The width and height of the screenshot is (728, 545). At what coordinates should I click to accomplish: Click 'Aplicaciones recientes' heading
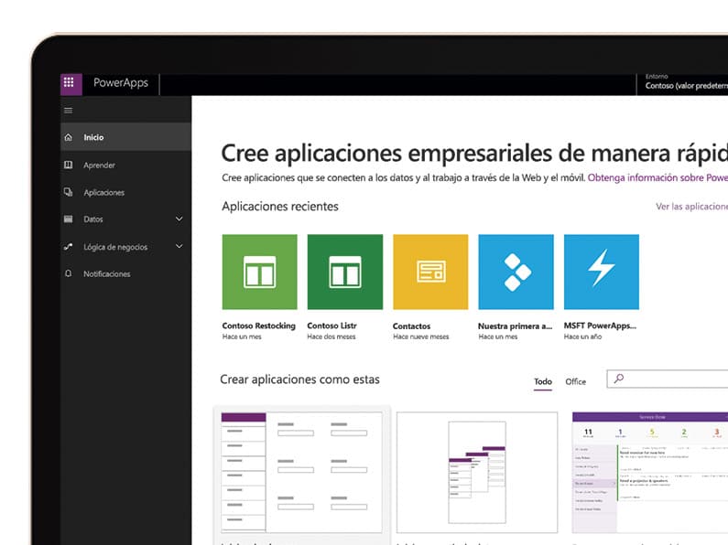pos(280,207)
